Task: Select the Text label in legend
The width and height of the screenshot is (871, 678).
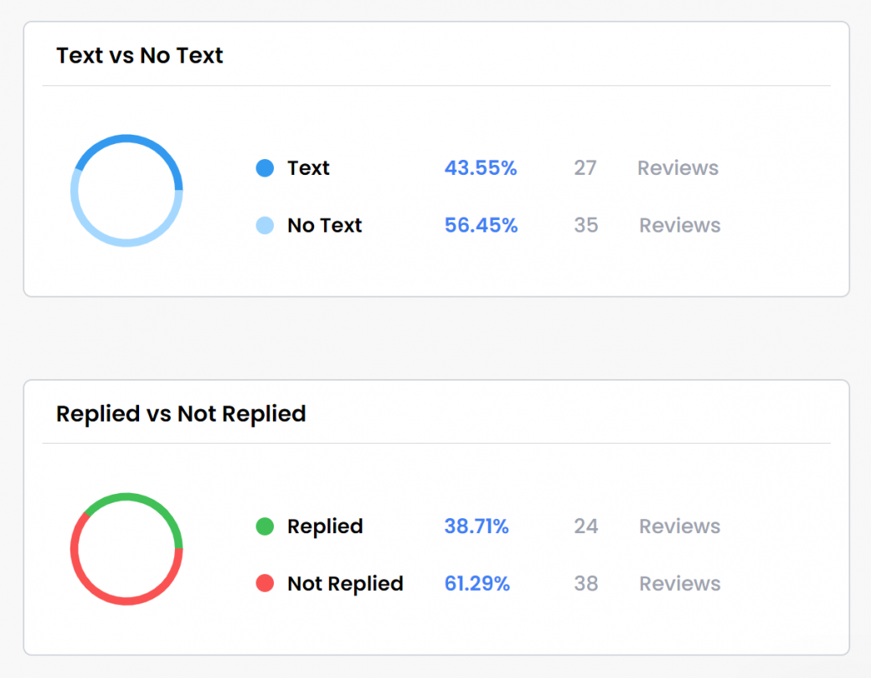Action: click(x=308, y=167)
